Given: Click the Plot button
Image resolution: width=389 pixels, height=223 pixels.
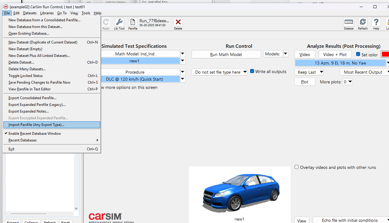Looking at the screenshot, I should pyautogui.click(x=305, y=82).
